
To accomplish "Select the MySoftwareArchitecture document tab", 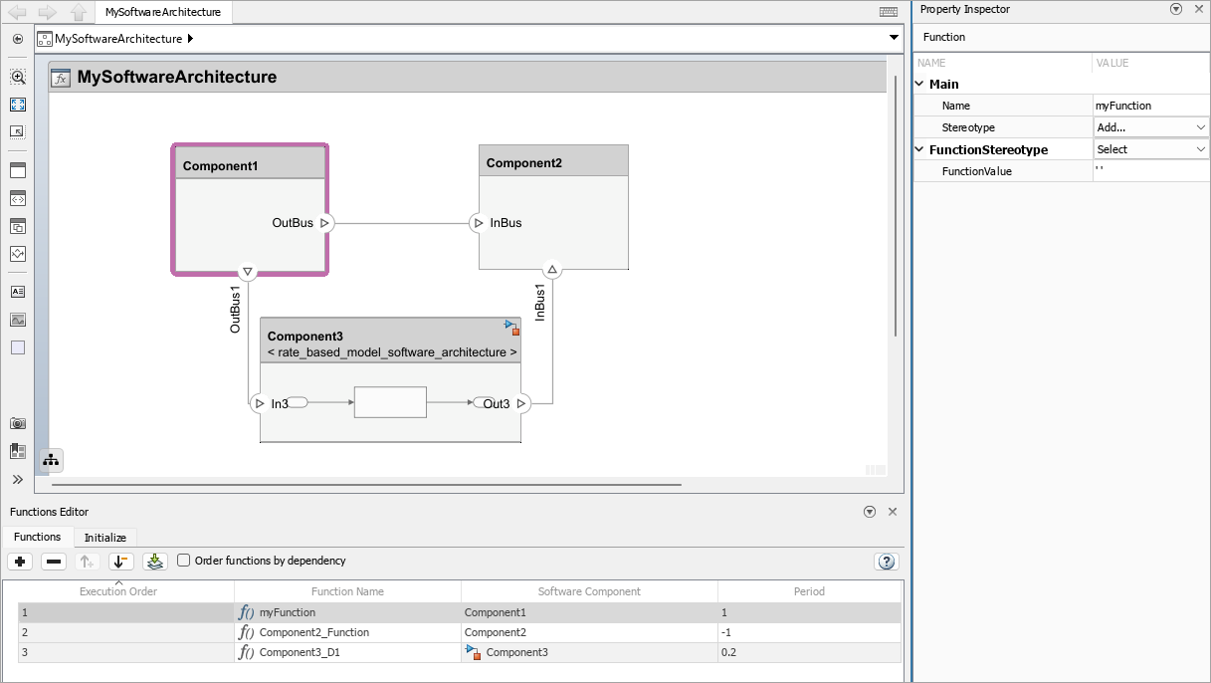I will [x=162, y=12].
